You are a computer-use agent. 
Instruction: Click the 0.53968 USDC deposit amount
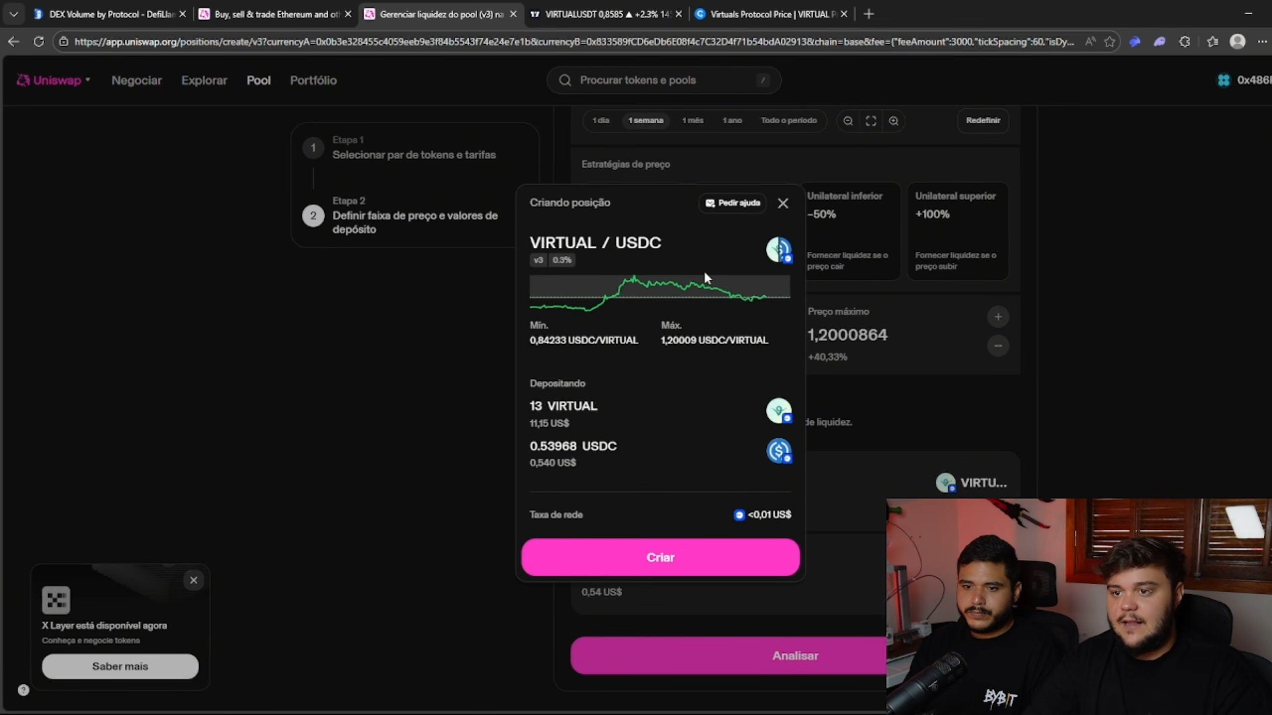pos(573,446)
